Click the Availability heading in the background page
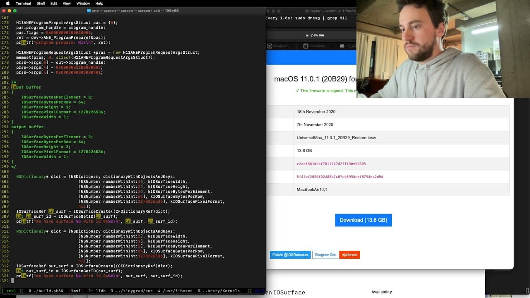The height and width of the screenshot is (298, 530). [382, 292]
